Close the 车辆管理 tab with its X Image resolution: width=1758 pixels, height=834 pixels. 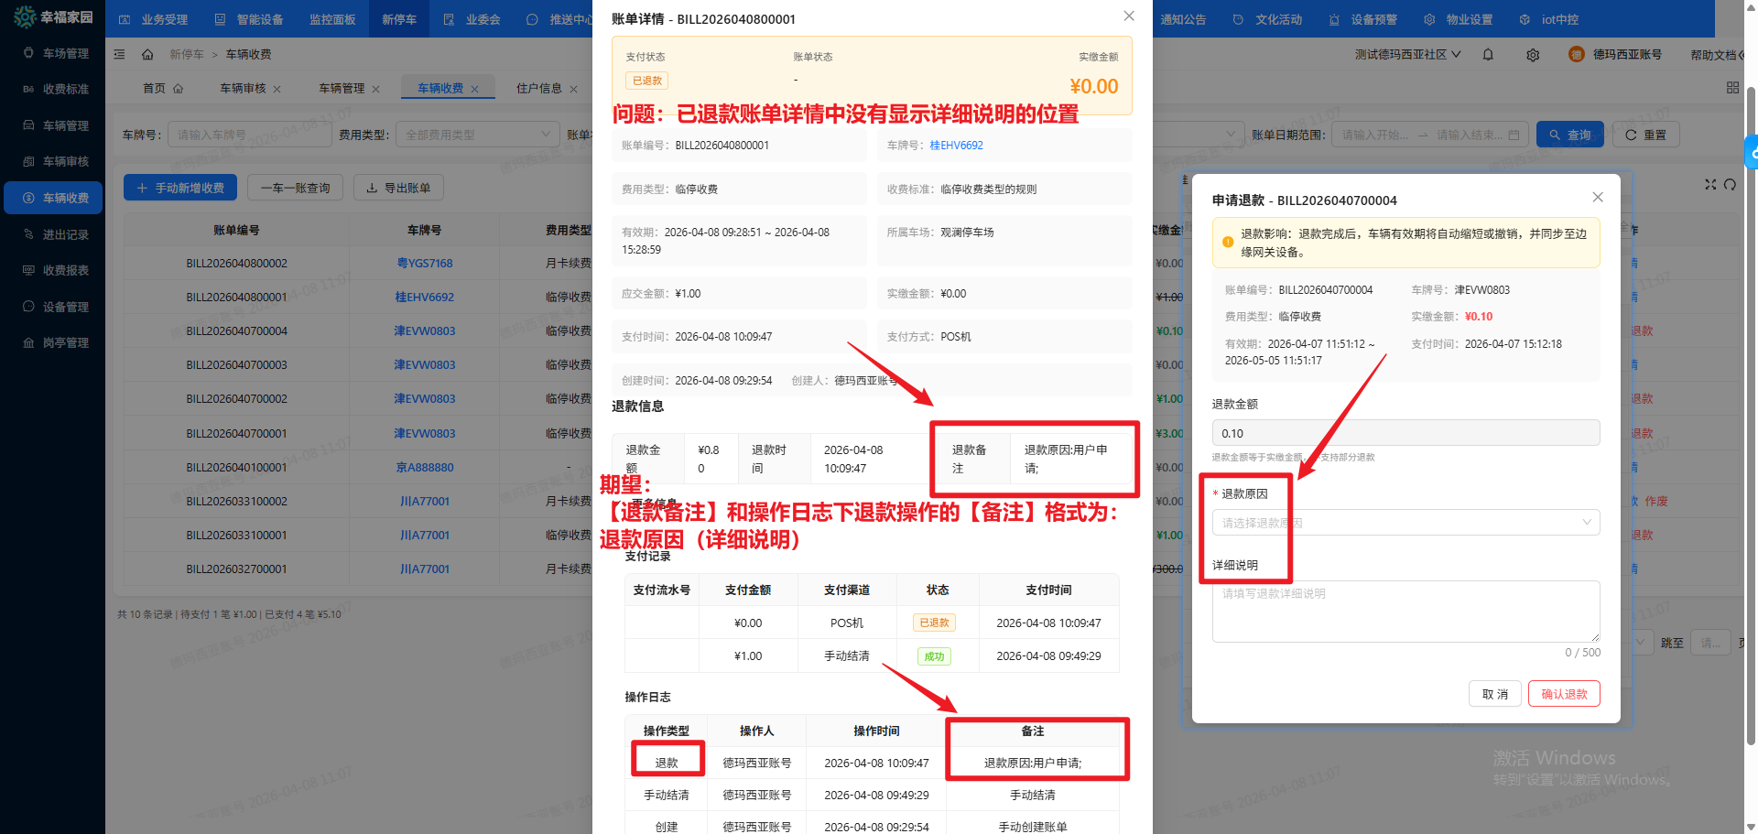point(375,89)
